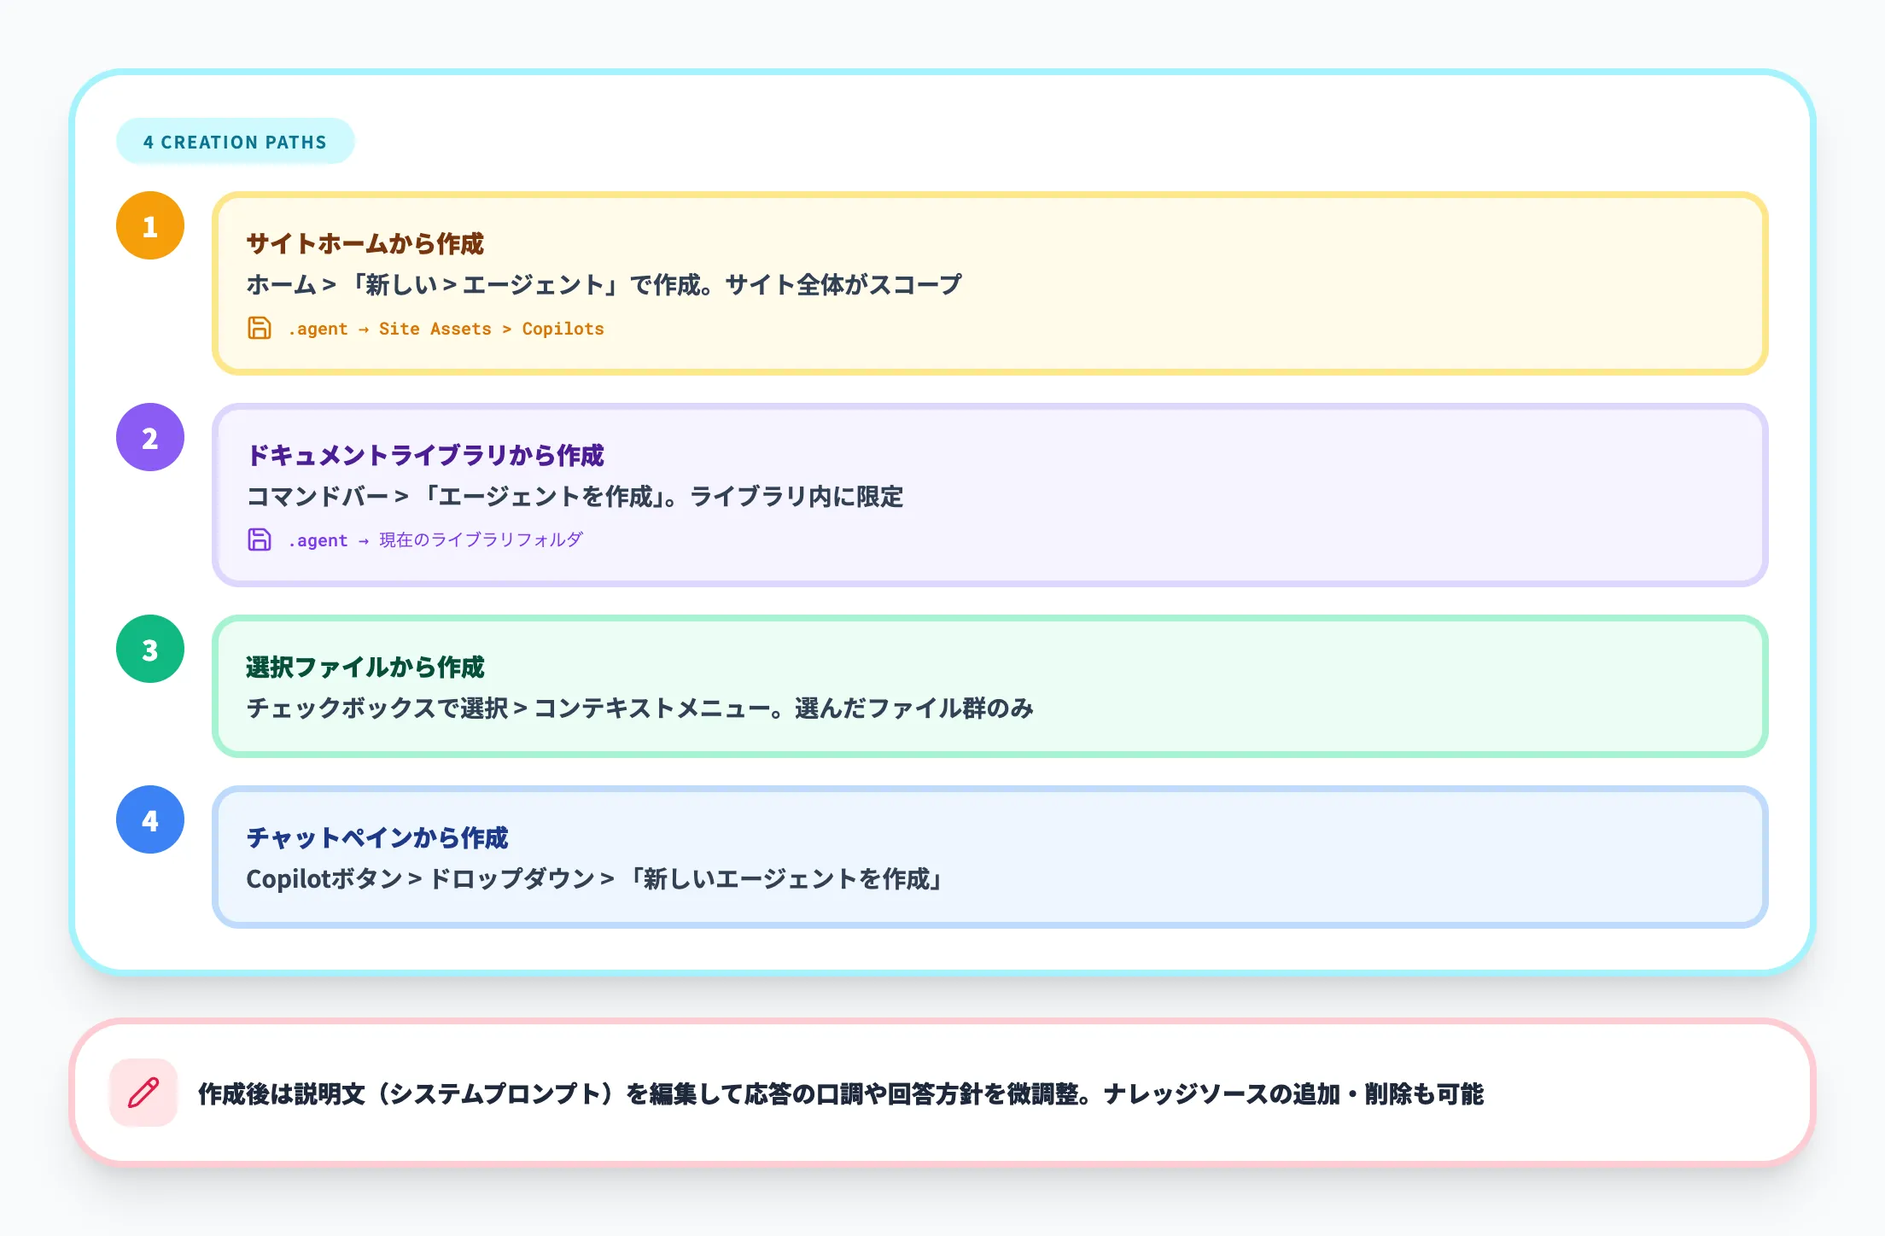Click the floppy disk icon in card 1
Screen dimensions: 1885x1236
(x=258, y=329)
